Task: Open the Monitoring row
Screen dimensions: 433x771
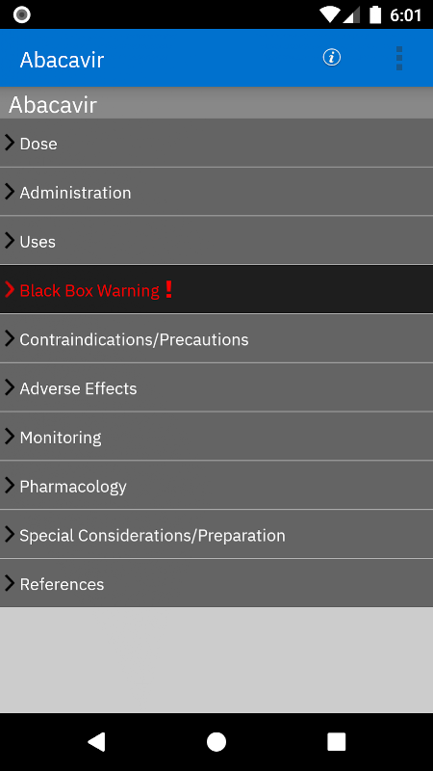Action: click(216, 437)
